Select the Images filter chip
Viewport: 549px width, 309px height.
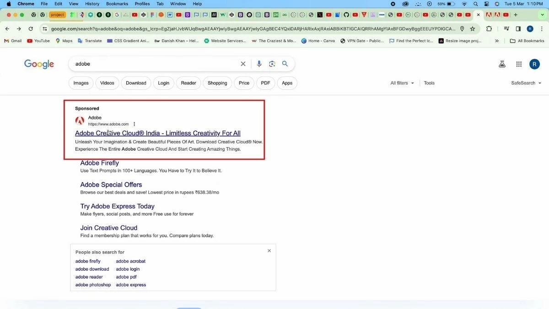[x=81, y=83]
